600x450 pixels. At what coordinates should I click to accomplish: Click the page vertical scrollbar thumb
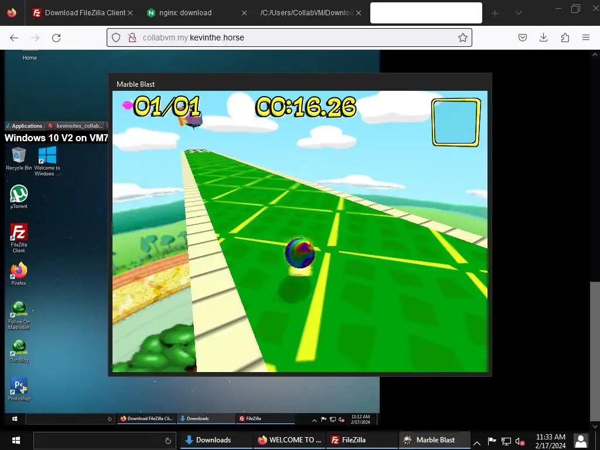(x=595, y=351)
